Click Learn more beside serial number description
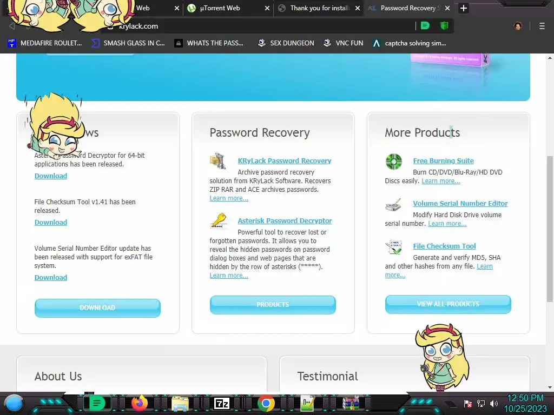 [447, 223]
